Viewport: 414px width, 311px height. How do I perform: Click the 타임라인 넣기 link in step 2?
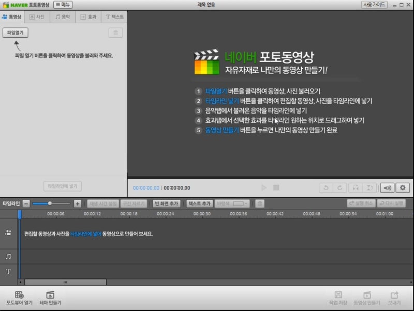pyautogui.click(x=222, y=101)
